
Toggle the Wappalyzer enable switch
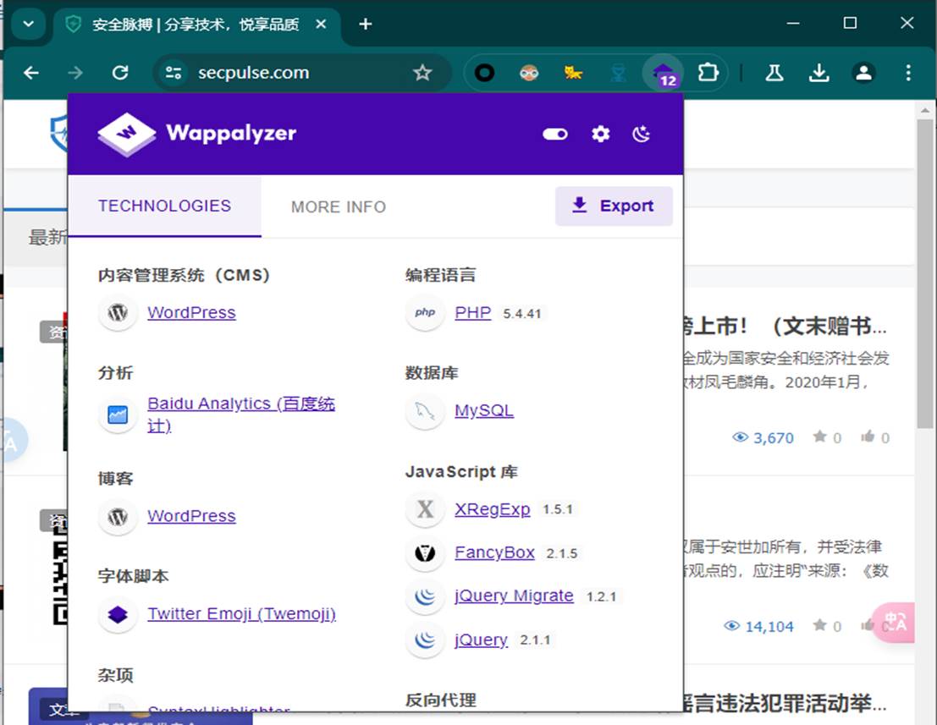[554, 134]
